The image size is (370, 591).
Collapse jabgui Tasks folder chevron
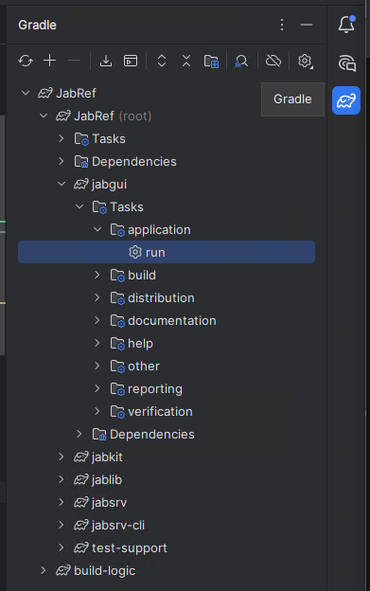[x=79, y=206]
